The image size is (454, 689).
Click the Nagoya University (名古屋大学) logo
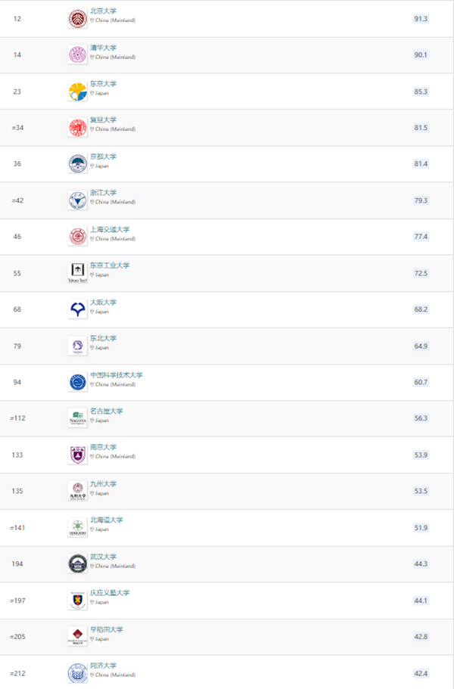point(78,418)
